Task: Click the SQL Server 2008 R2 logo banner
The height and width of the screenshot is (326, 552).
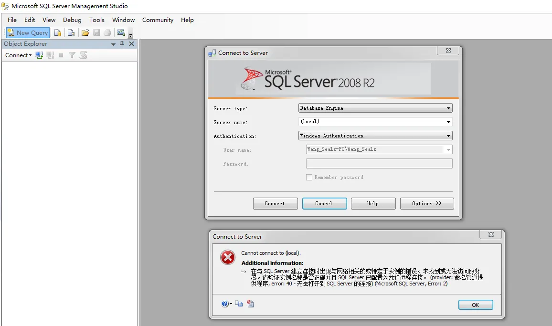Action: (x=333, y=79)
